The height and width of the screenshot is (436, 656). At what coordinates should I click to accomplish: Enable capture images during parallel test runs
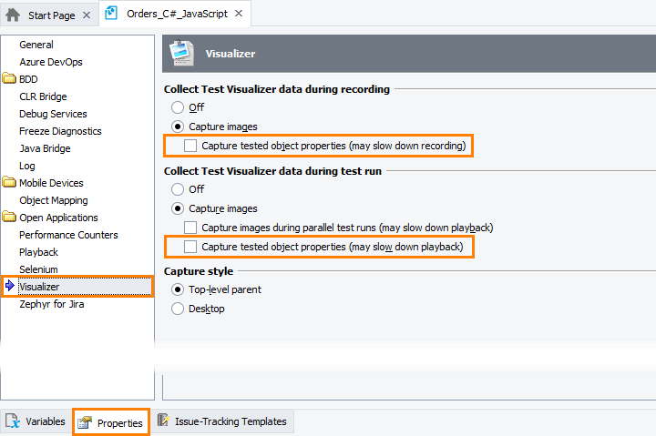pyautogui.click(x=190, y=228)
